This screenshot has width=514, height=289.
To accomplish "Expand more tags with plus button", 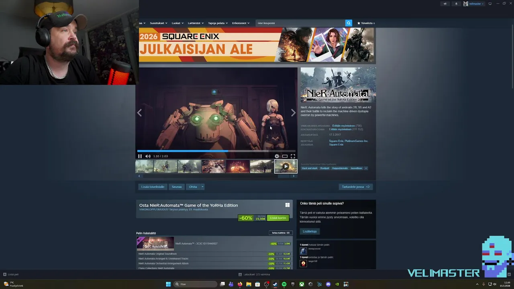I will tap(366, 168).
